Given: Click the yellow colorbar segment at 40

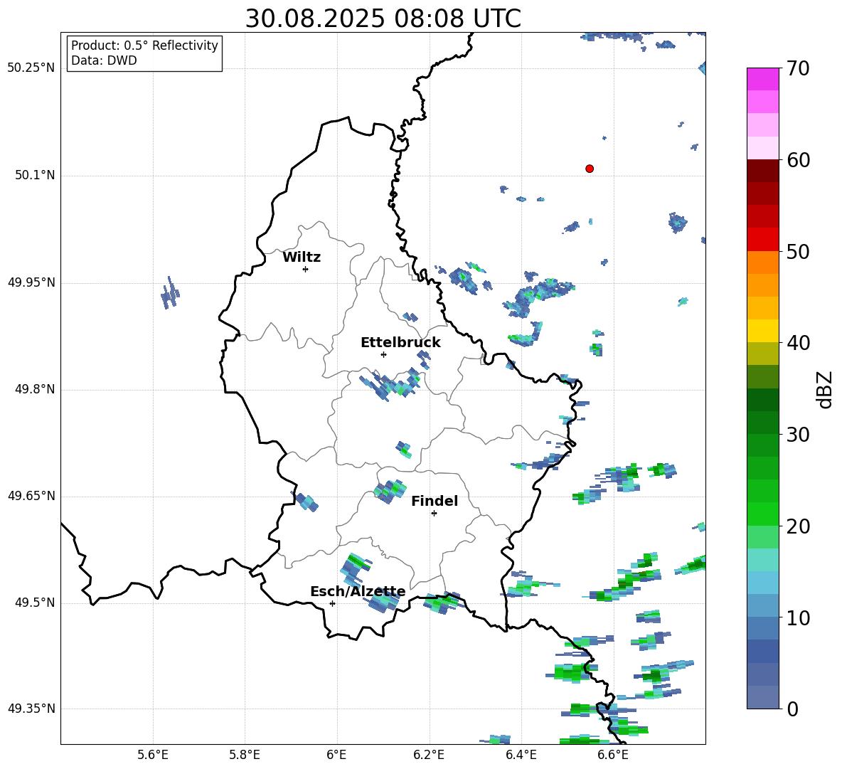Looking at the screenshot, I should [762, 331].
